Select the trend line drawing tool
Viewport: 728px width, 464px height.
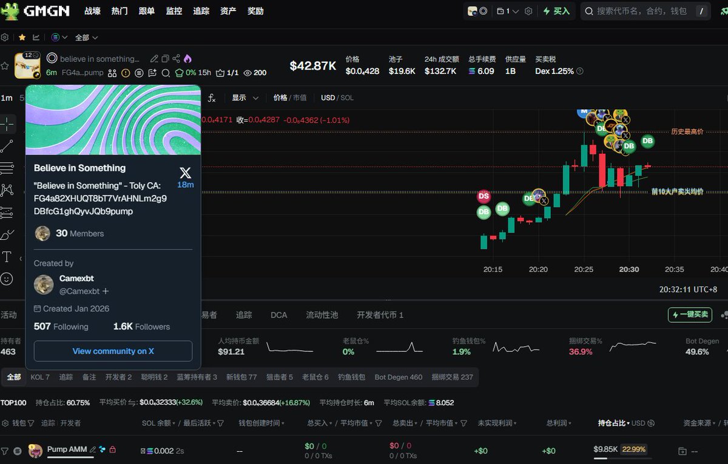pos(8,145)
